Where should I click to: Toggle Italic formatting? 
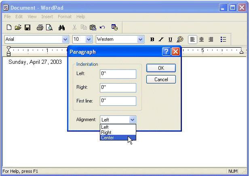click(161, 39)
